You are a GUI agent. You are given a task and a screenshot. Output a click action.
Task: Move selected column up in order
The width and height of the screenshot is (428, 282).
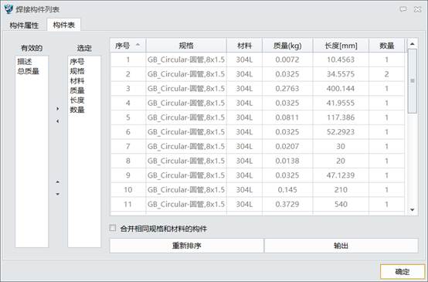tap(58, 182)
